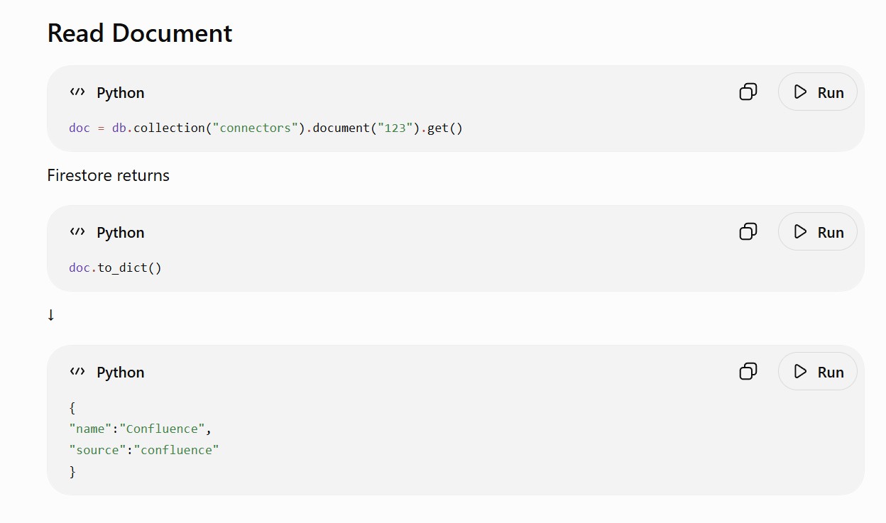Run the JSON name/source code block
This screenshot has width=886, height=523.
tap(818, 371)
